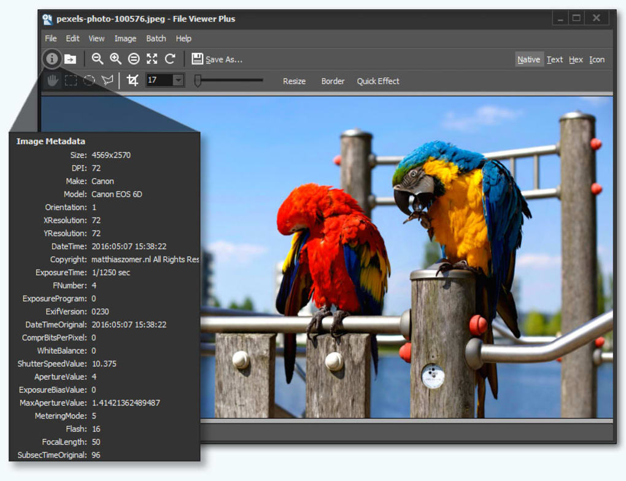
Task: Click the Quick Effect button
Action: tap(378, 81)
